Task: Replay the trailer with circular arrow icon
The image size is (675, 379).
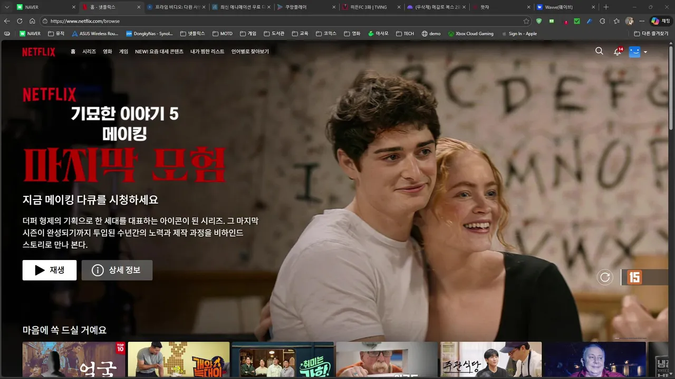Action: coord(605,277)
